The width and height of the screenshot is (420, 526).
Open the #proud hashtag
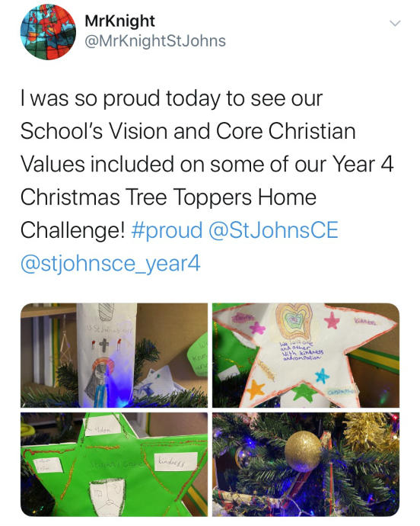pyautogui.click(x=167, y=230)
